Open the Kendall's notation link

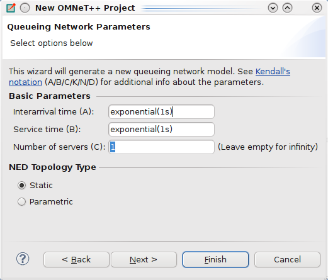tap(273, 72)
